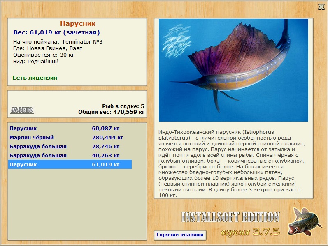Click the версия 3.7.5 label
This screenshot has height=246, width=328.
[x=250, y=232]
